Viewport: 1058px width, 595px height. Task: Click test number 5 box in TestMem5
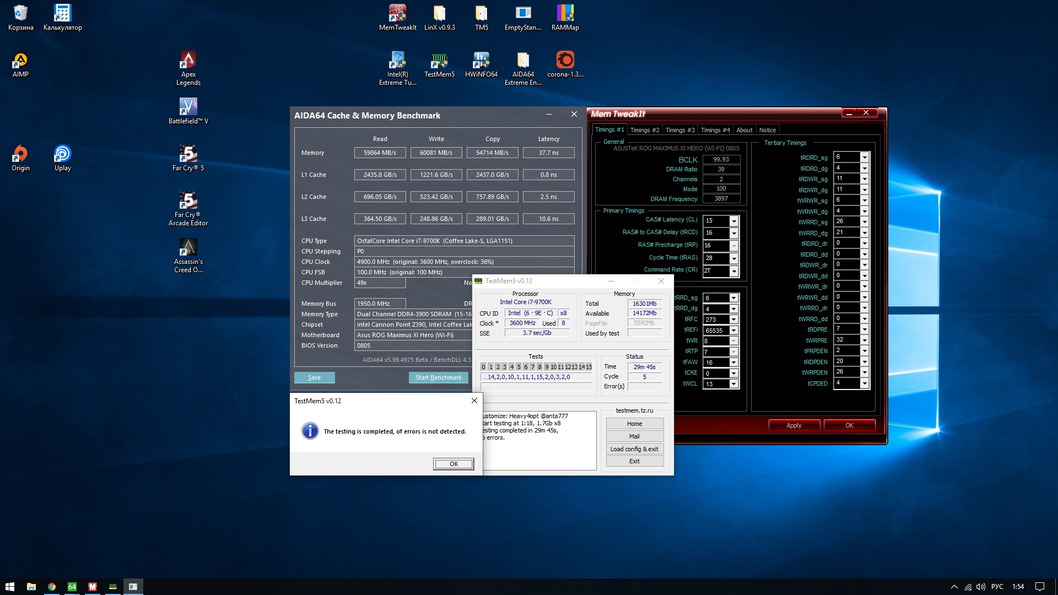tap(519, 367)
